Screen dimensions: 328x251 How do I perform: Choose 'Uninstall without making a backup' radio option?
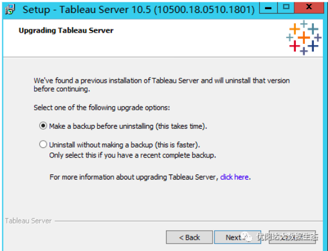(43, 145)
